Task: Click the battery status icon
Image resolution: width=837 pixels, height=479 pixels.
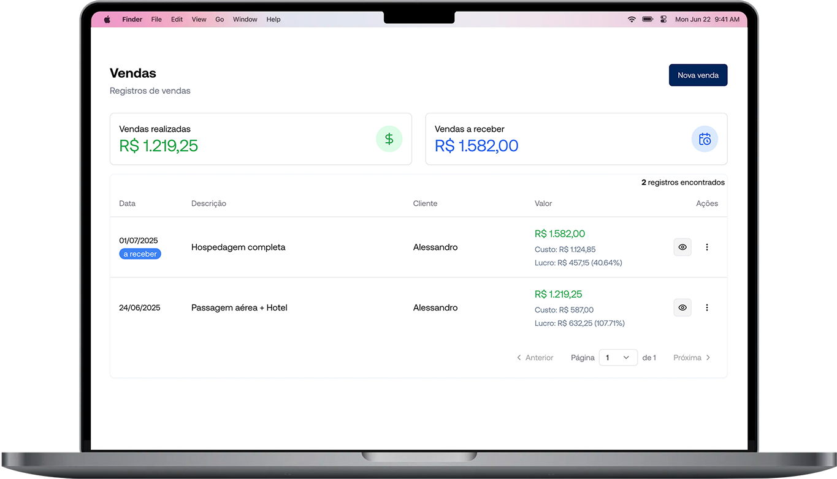Action: (648, 20)
